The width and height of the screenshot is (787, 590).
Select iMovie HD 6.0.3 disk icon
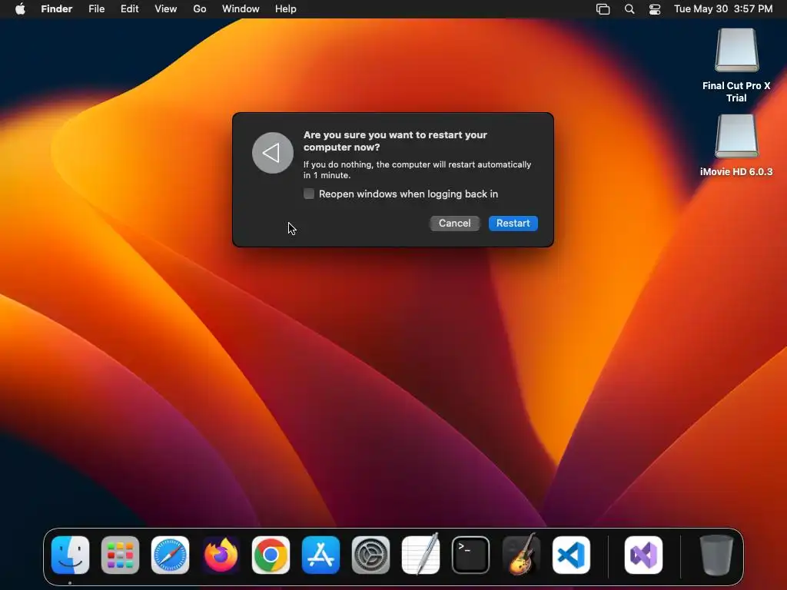737,136
